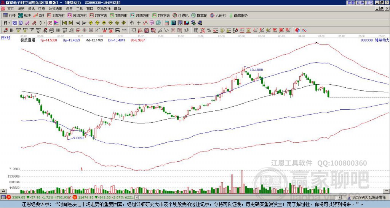Open the 文件 menu
This screenshot has height=208, width=390.
[11, 9]
